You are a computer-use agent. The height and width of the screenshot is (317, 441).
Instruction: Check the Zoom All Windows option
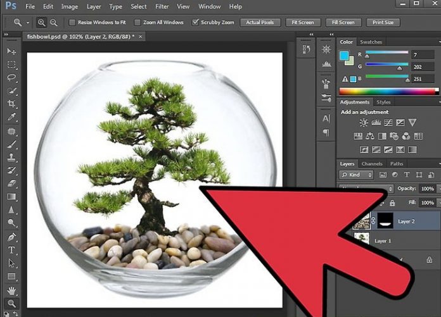[137, 22]
